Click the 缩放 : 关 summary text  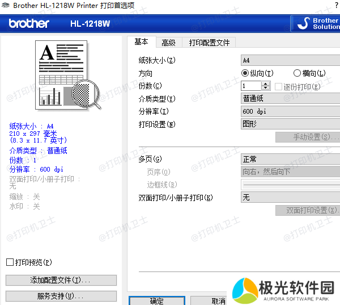pyautogui.click(x=24, y=197)
